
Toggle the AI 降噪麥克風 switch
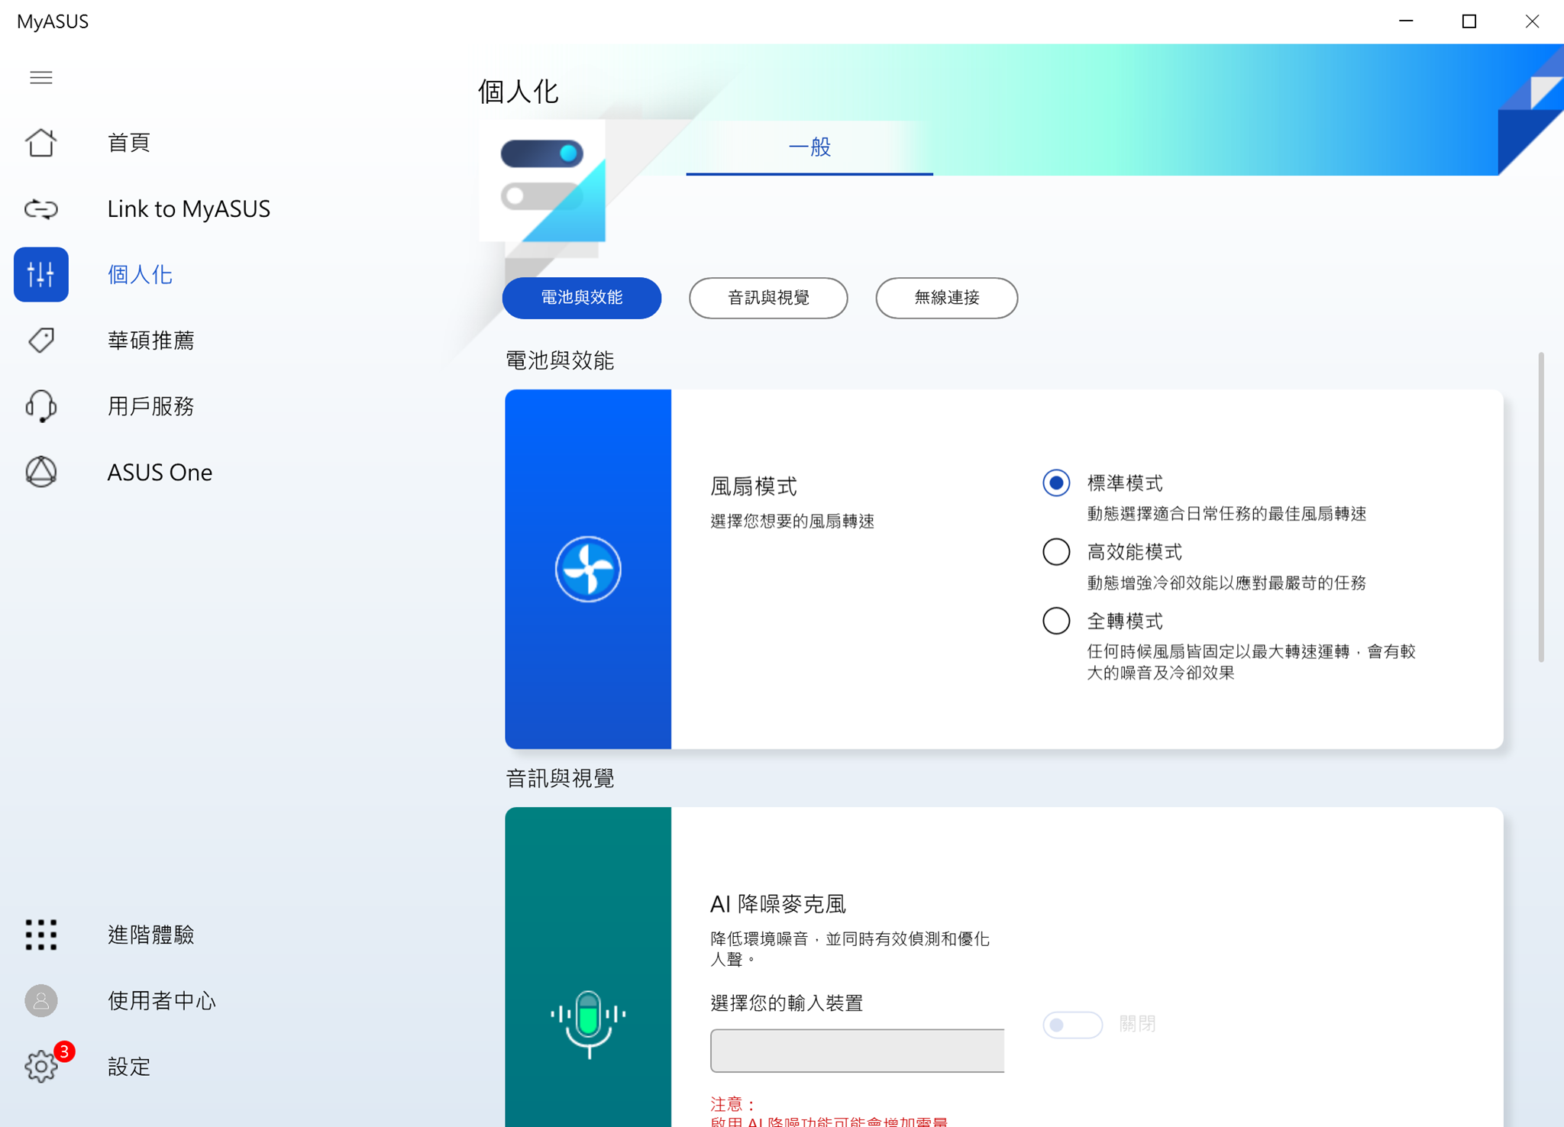tap(1072, 1025)
